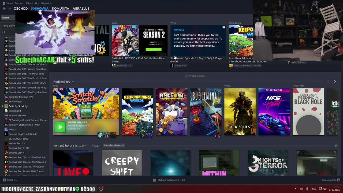Screen dimensions: 343x193
Task: Click Scritchy Scratchy friends avatars
Action: (x=106, y=135)
